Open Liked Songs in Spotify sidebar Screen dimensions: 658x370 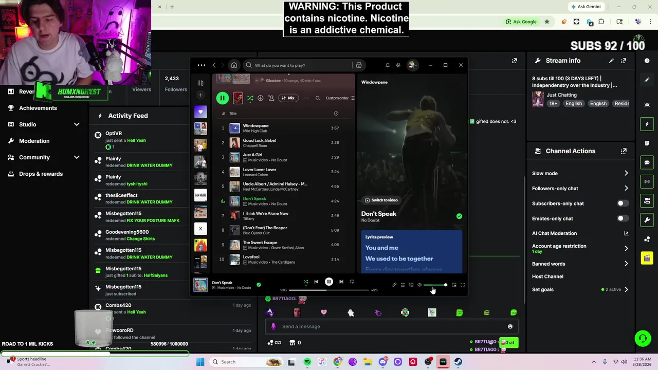click(200, 112)
